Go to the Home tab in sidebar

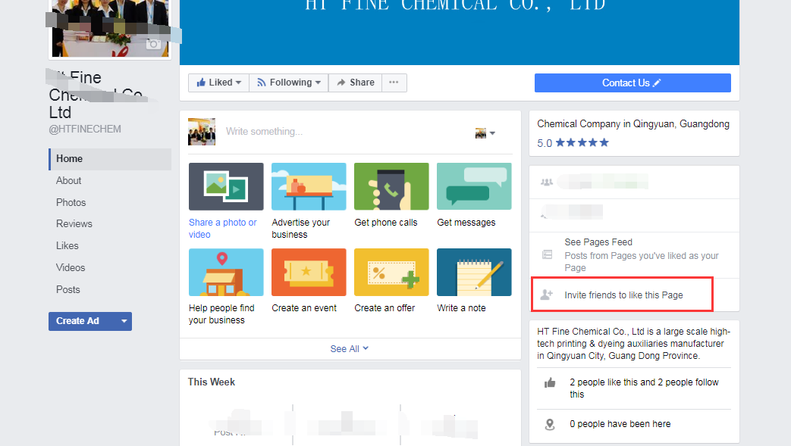[110, 159]
